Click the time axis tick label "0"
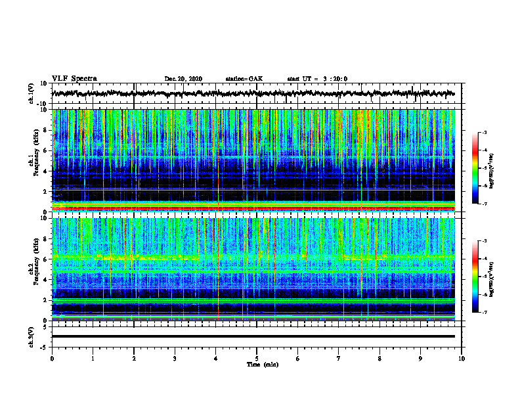Viewport: 520px width, 402px height. click(x=52, y=359)
